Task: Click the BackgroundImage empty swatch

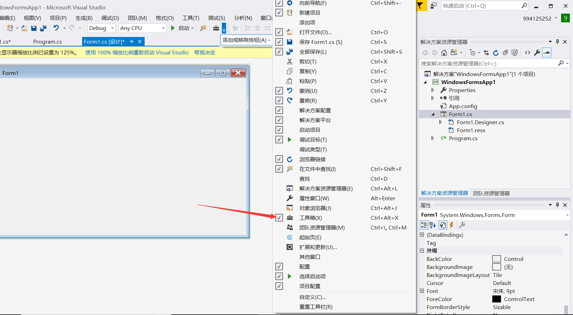Action: 496,267
